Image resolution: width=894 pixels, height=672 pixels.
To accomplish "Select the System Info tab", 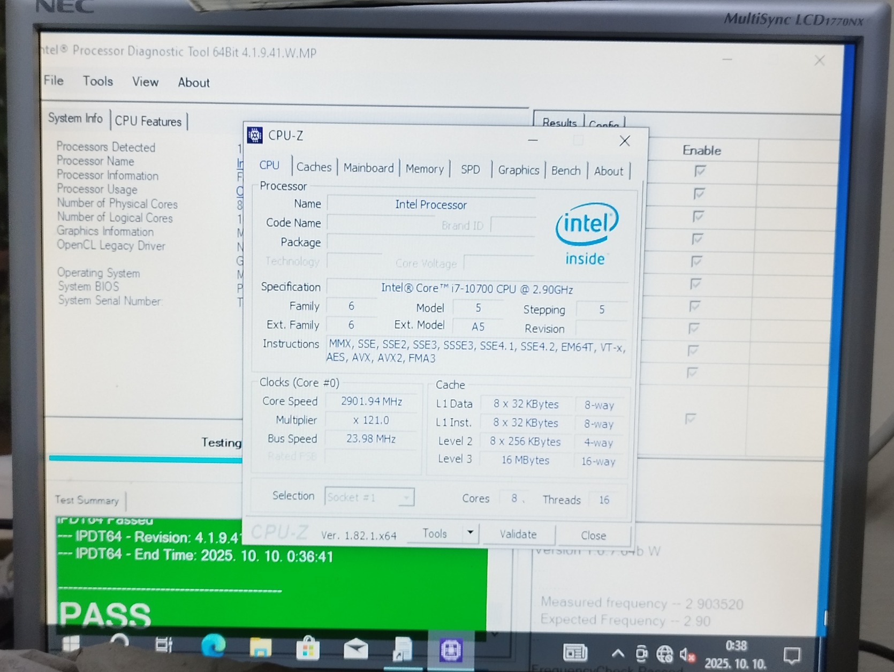I will 75,118.
